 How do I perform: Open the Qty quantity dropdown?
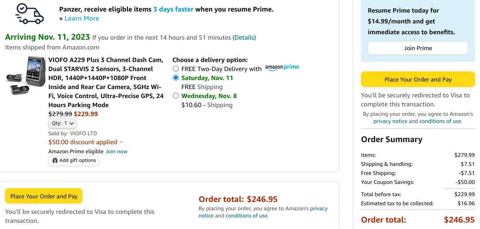(62, 123)
